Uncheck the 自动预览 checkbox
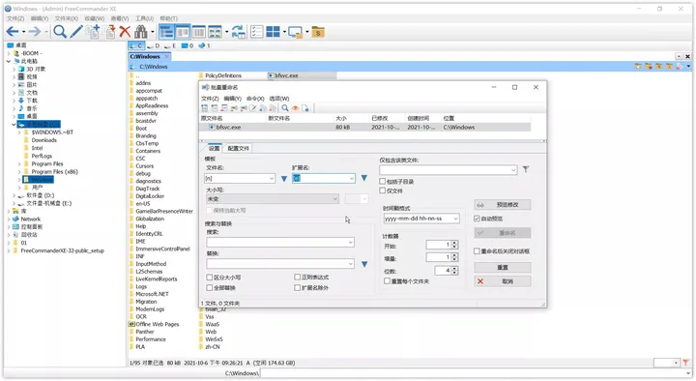Screen dimensions: 696x381 coord(477,219)
